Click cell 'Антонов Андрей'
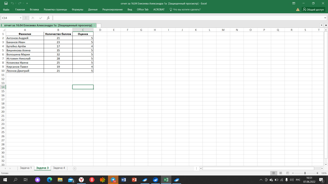Image resolution: width=328 pixels, height=184 pixels. 25,38
